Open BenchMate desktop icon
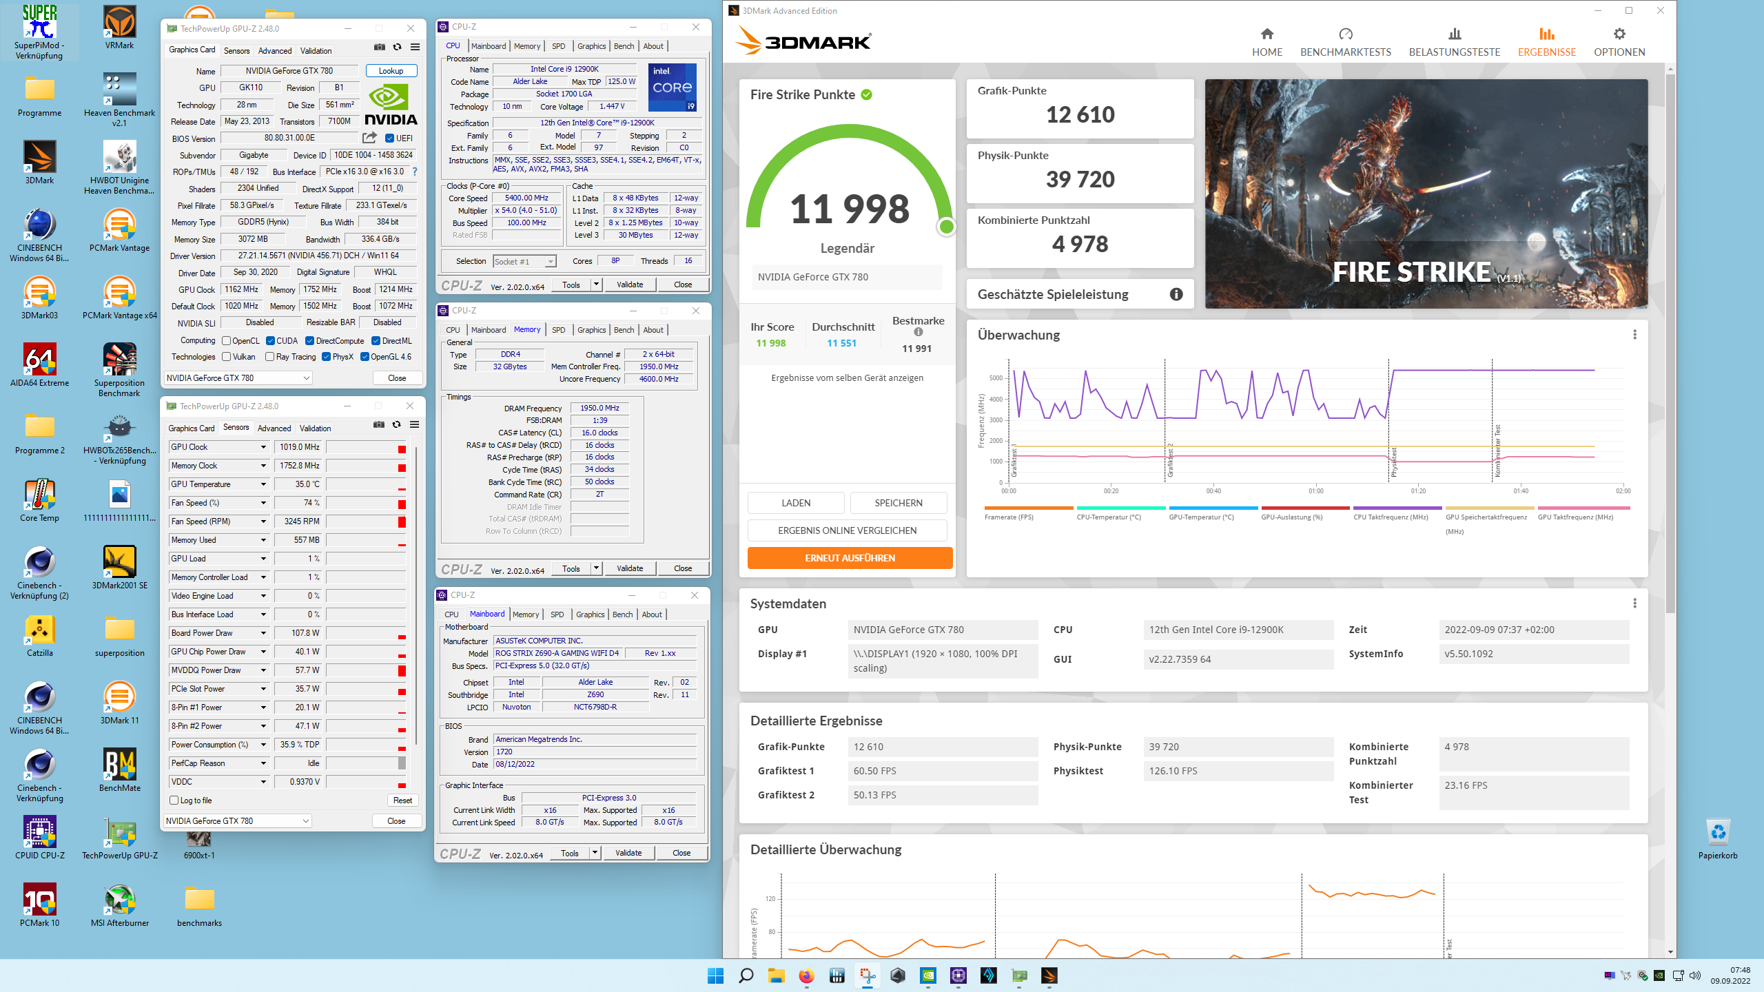This screenshot has width=1764, height=992. click(x=120, y=770)
